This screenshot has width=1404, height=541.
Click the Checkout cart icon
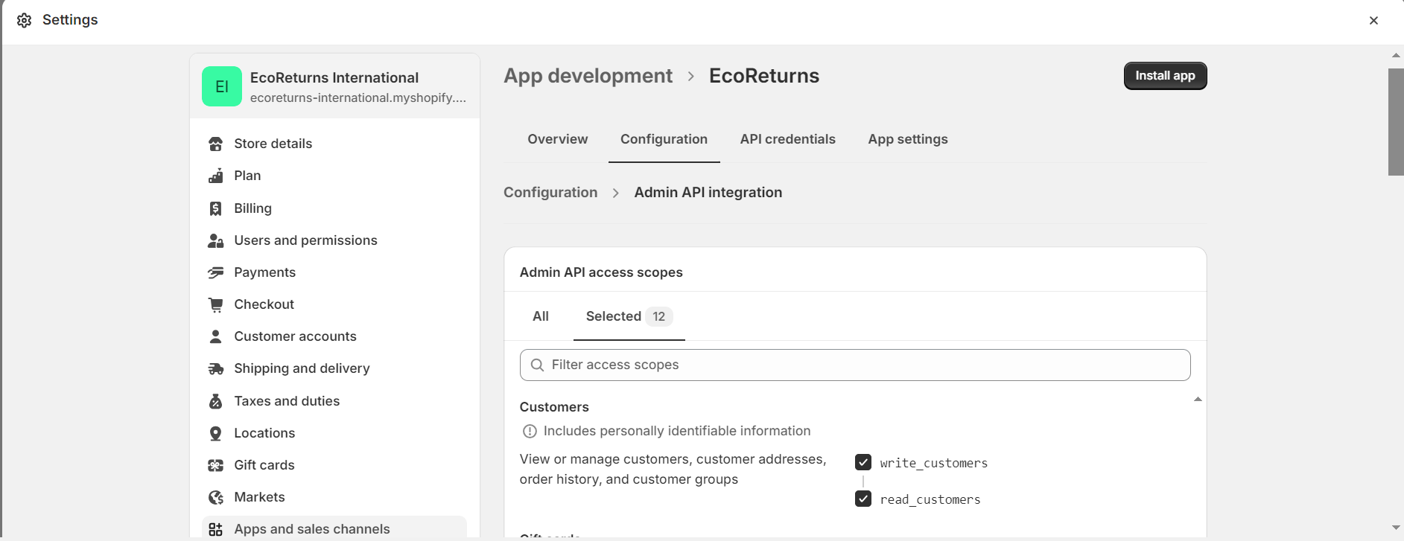pyautogui.click(x=216, y=304)
